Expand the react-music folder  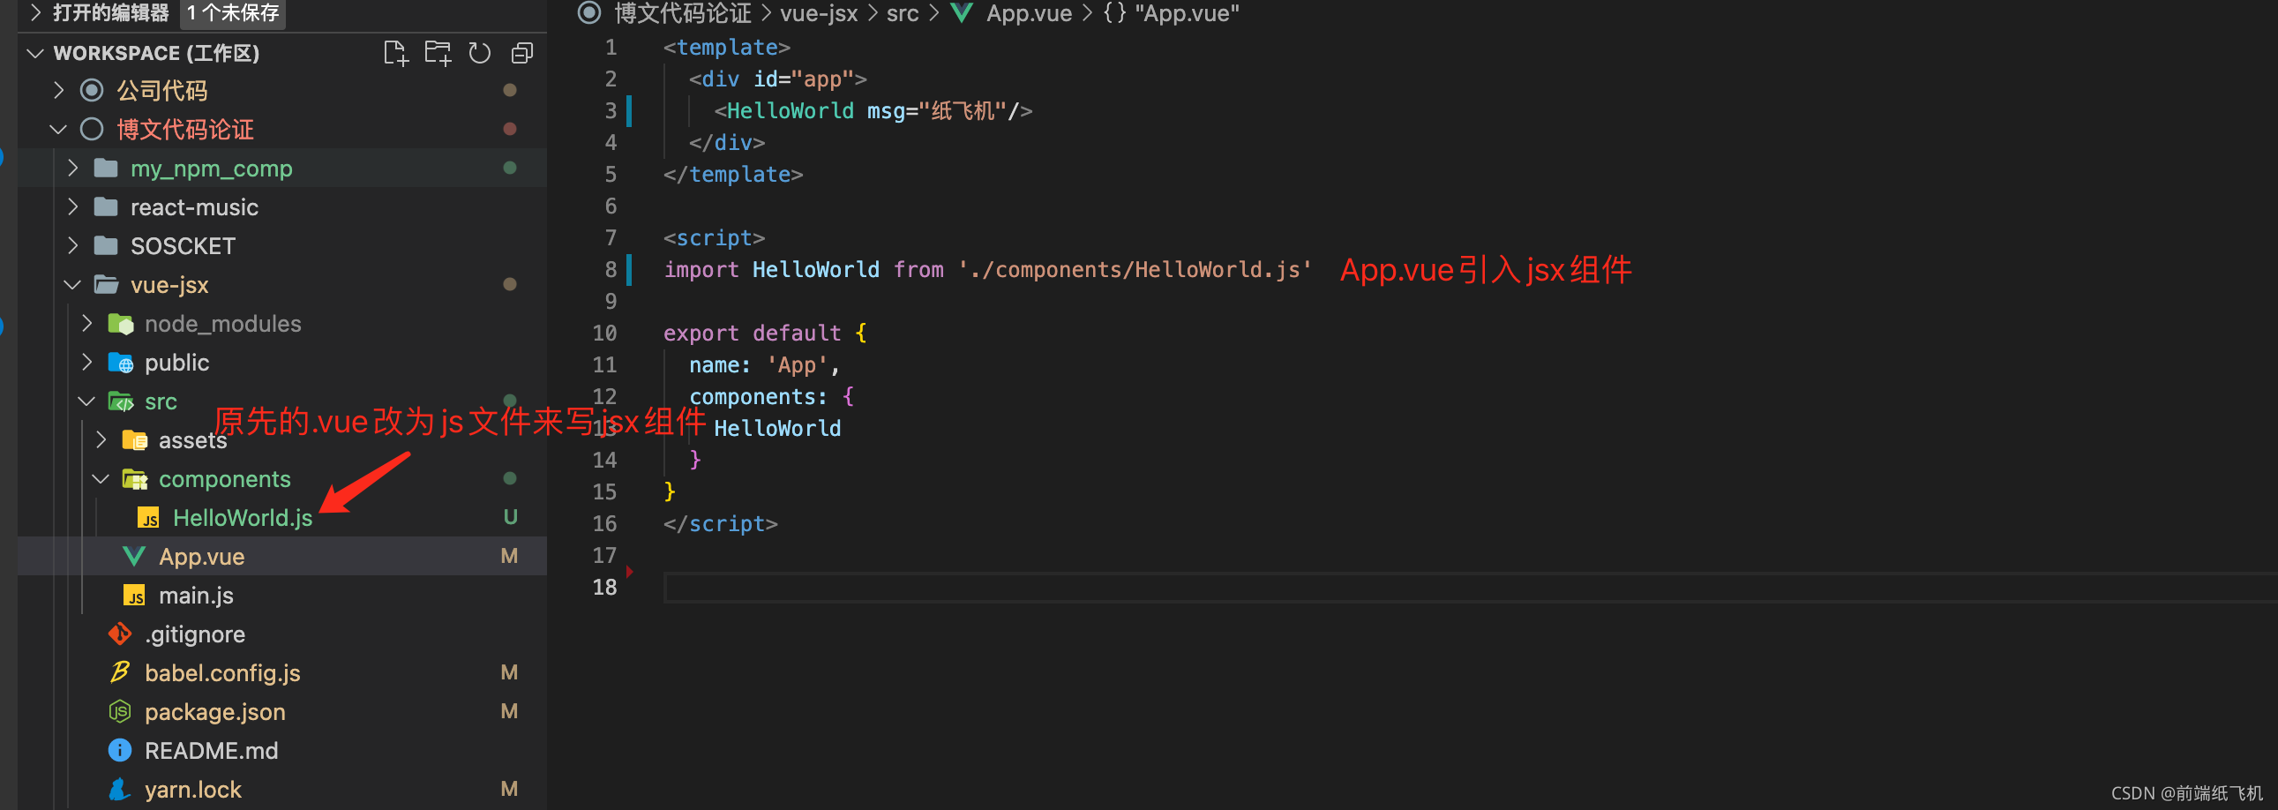[195, 207]
